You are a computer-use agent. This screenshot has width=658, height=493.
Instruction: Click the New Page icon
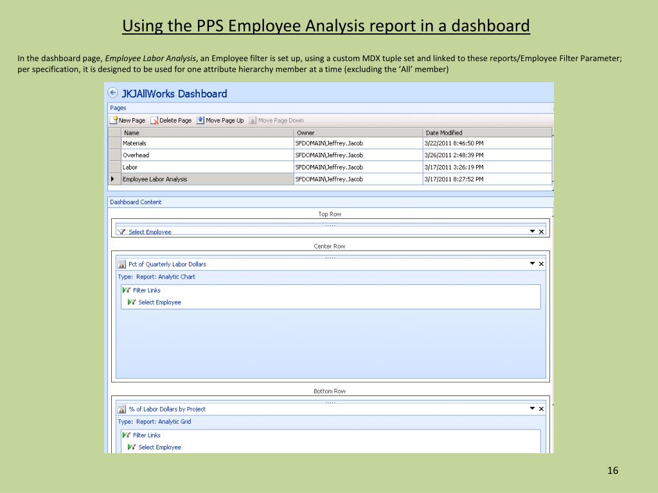(114, 120)
